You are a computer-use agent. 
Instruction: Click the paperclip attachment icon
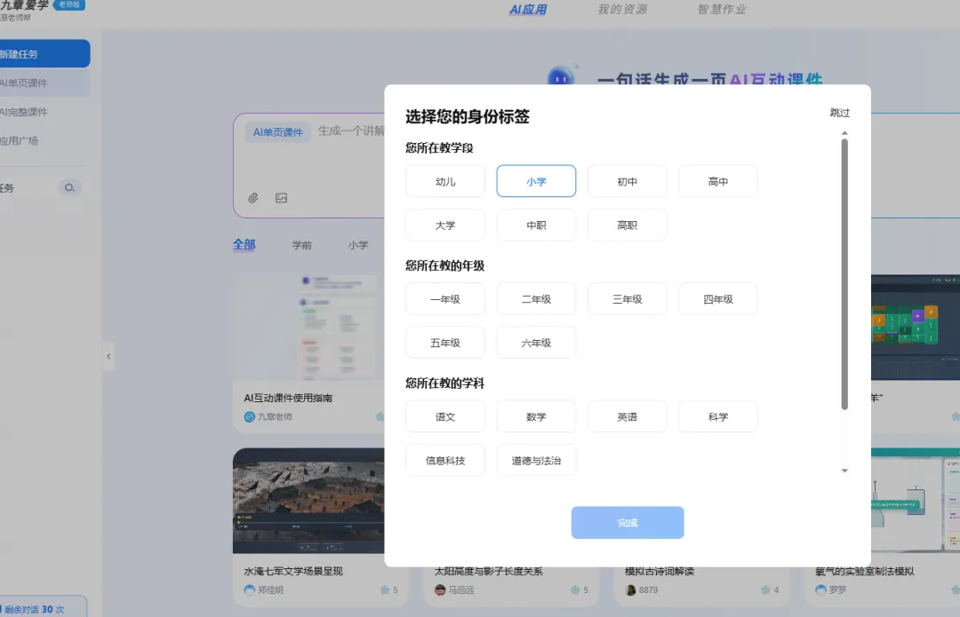[252, 197]
